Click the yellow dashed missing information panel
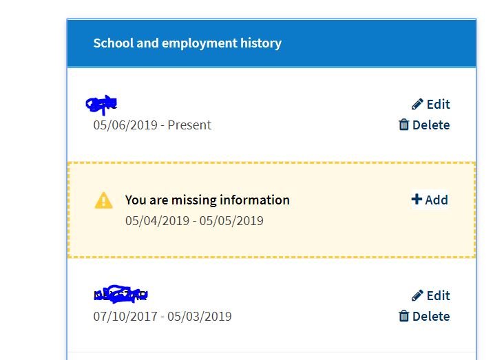This screenshot has width=504, height=360. click(271, 210)
